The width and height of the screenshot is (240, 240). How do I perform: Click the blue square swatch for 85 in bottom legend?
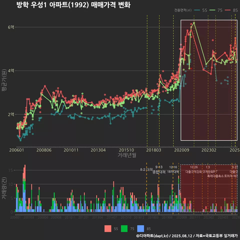pos(140,229)
